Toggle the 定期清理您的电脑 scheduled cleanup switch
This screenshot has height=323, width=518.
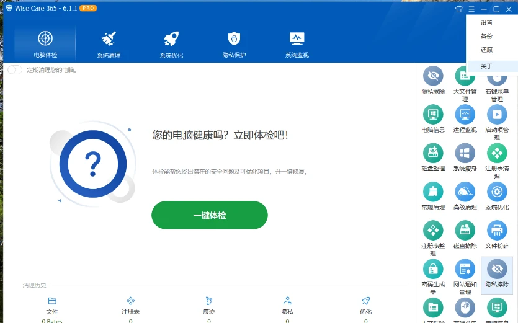pyautogui.click(x=15, y=70)
